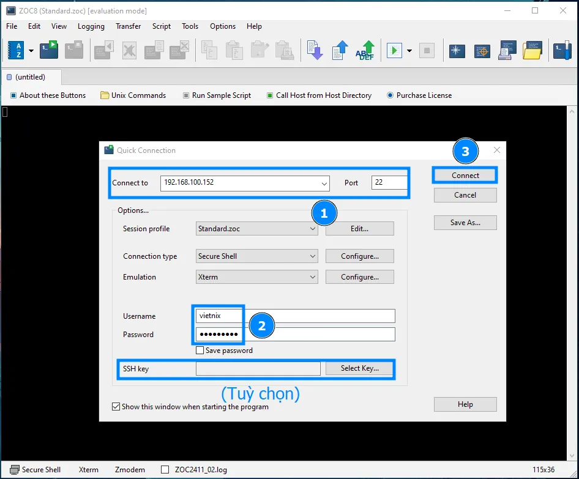Click About these Buttons
This screenshot has height=479, width=579.
[48, 95]
